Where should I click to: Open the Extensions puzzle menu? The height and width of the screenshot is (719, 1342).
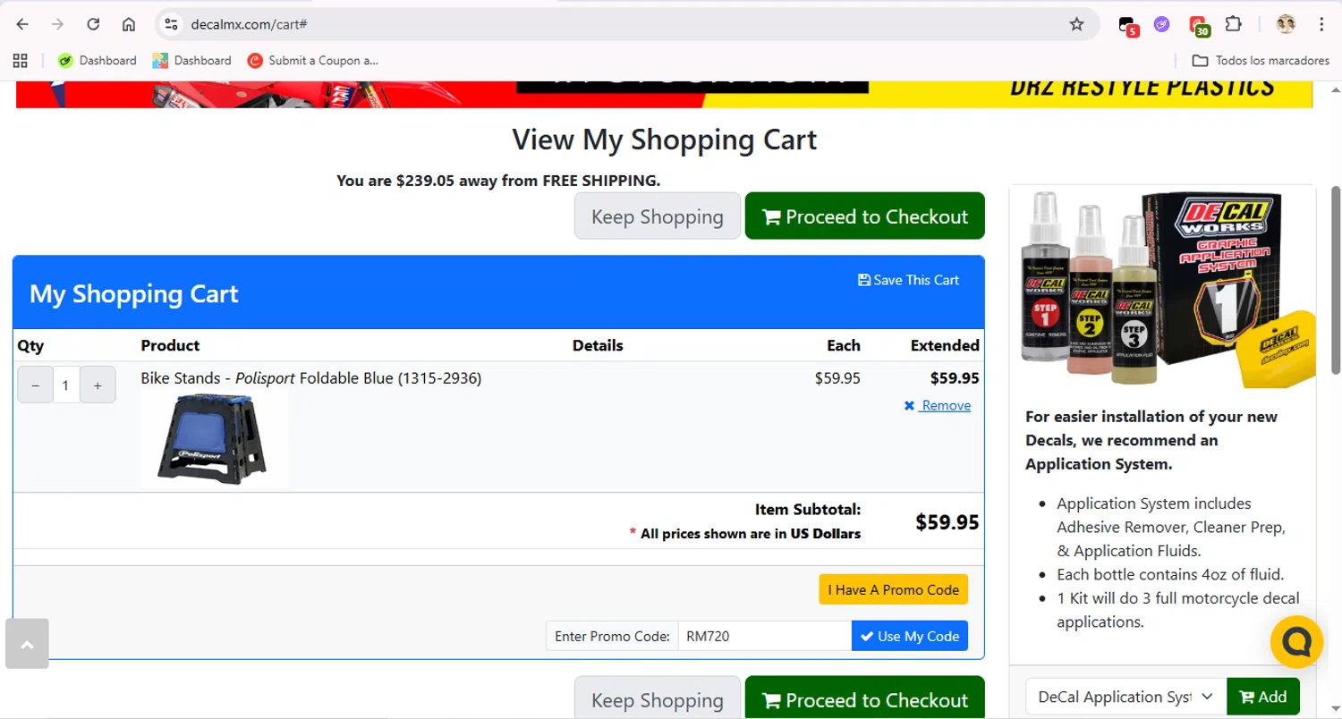tap(1233, 24)
